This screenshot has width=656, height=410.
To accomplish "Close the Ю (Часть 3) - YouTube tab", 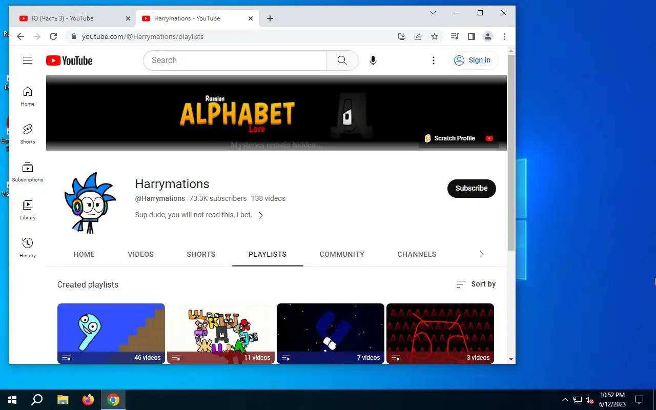I will (128, 18).
